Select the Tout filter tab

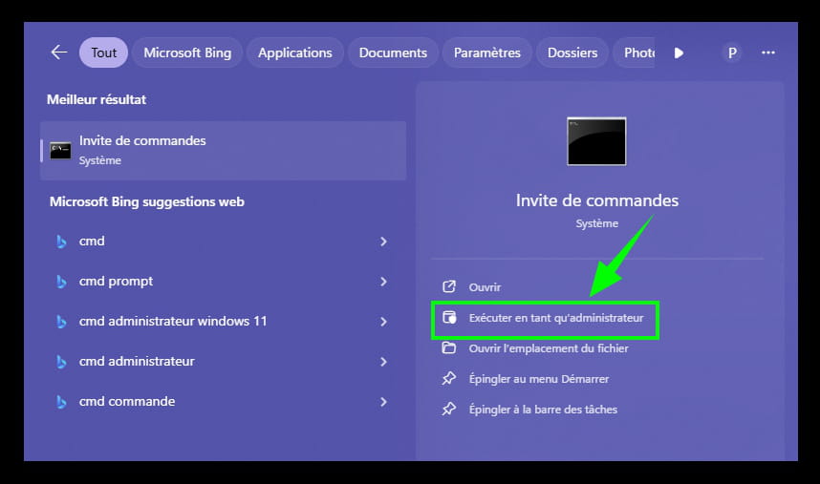(x=103, y=53)
